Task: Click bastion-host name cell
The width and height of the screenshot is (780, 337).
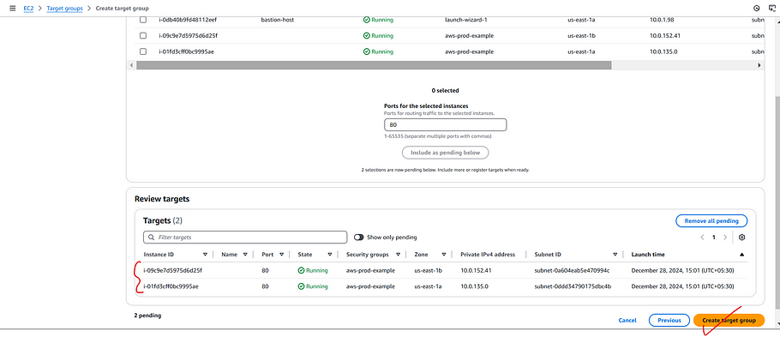Action: [277, 20]
